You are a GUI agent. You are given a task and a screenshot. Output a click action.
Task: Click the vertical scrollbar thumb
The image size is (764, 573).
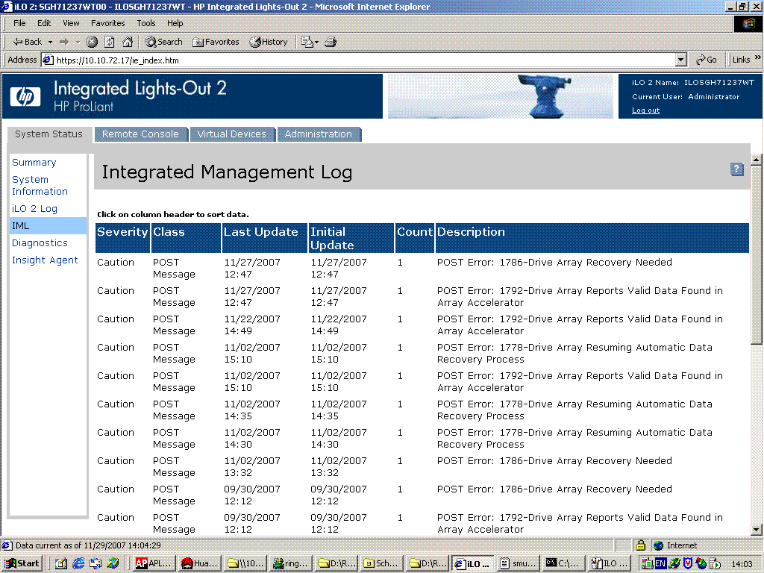[x=757, y=255]
